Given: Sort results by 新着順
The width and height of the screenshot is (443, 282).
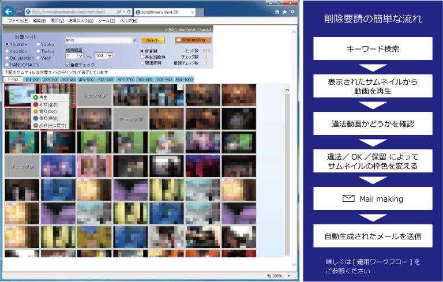Looking at the screenshot, I should 142,51.
